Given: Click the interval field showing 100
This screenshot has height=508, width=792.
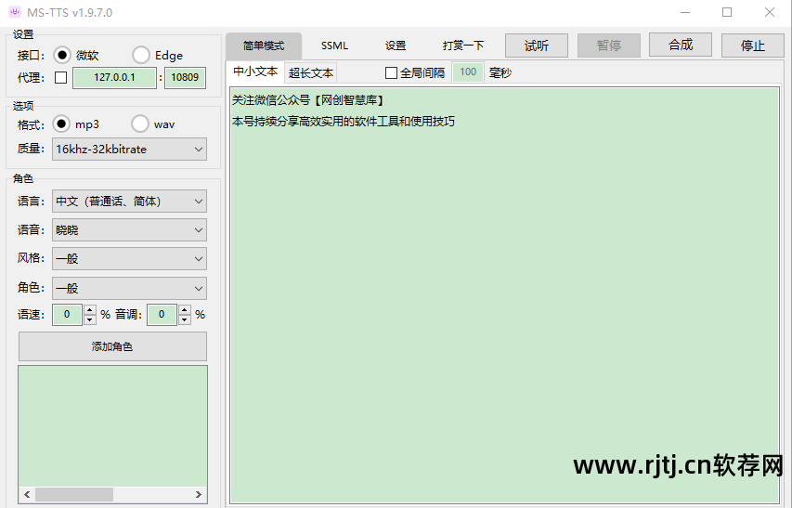Looking at the screenshot, I should (468, 72).
